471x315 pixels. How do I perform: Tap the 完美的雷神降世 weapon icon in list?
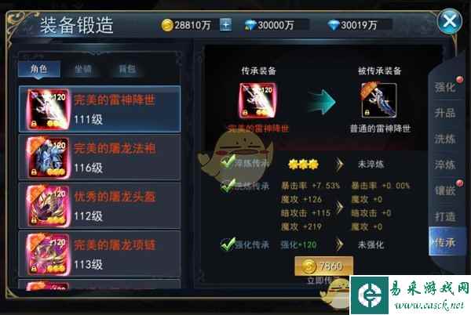tap(48, 109)
